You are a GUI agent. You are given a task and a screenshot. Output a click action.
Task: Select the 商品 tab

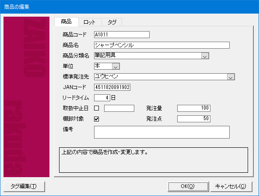click(66, 21)
